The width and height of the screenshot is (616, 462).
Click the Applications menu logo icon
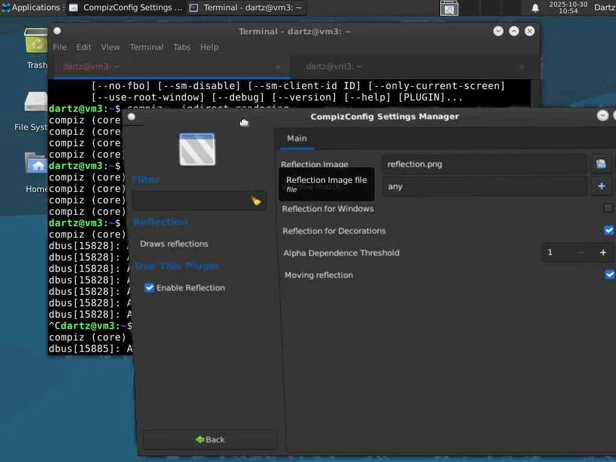(x=6, y=7)
